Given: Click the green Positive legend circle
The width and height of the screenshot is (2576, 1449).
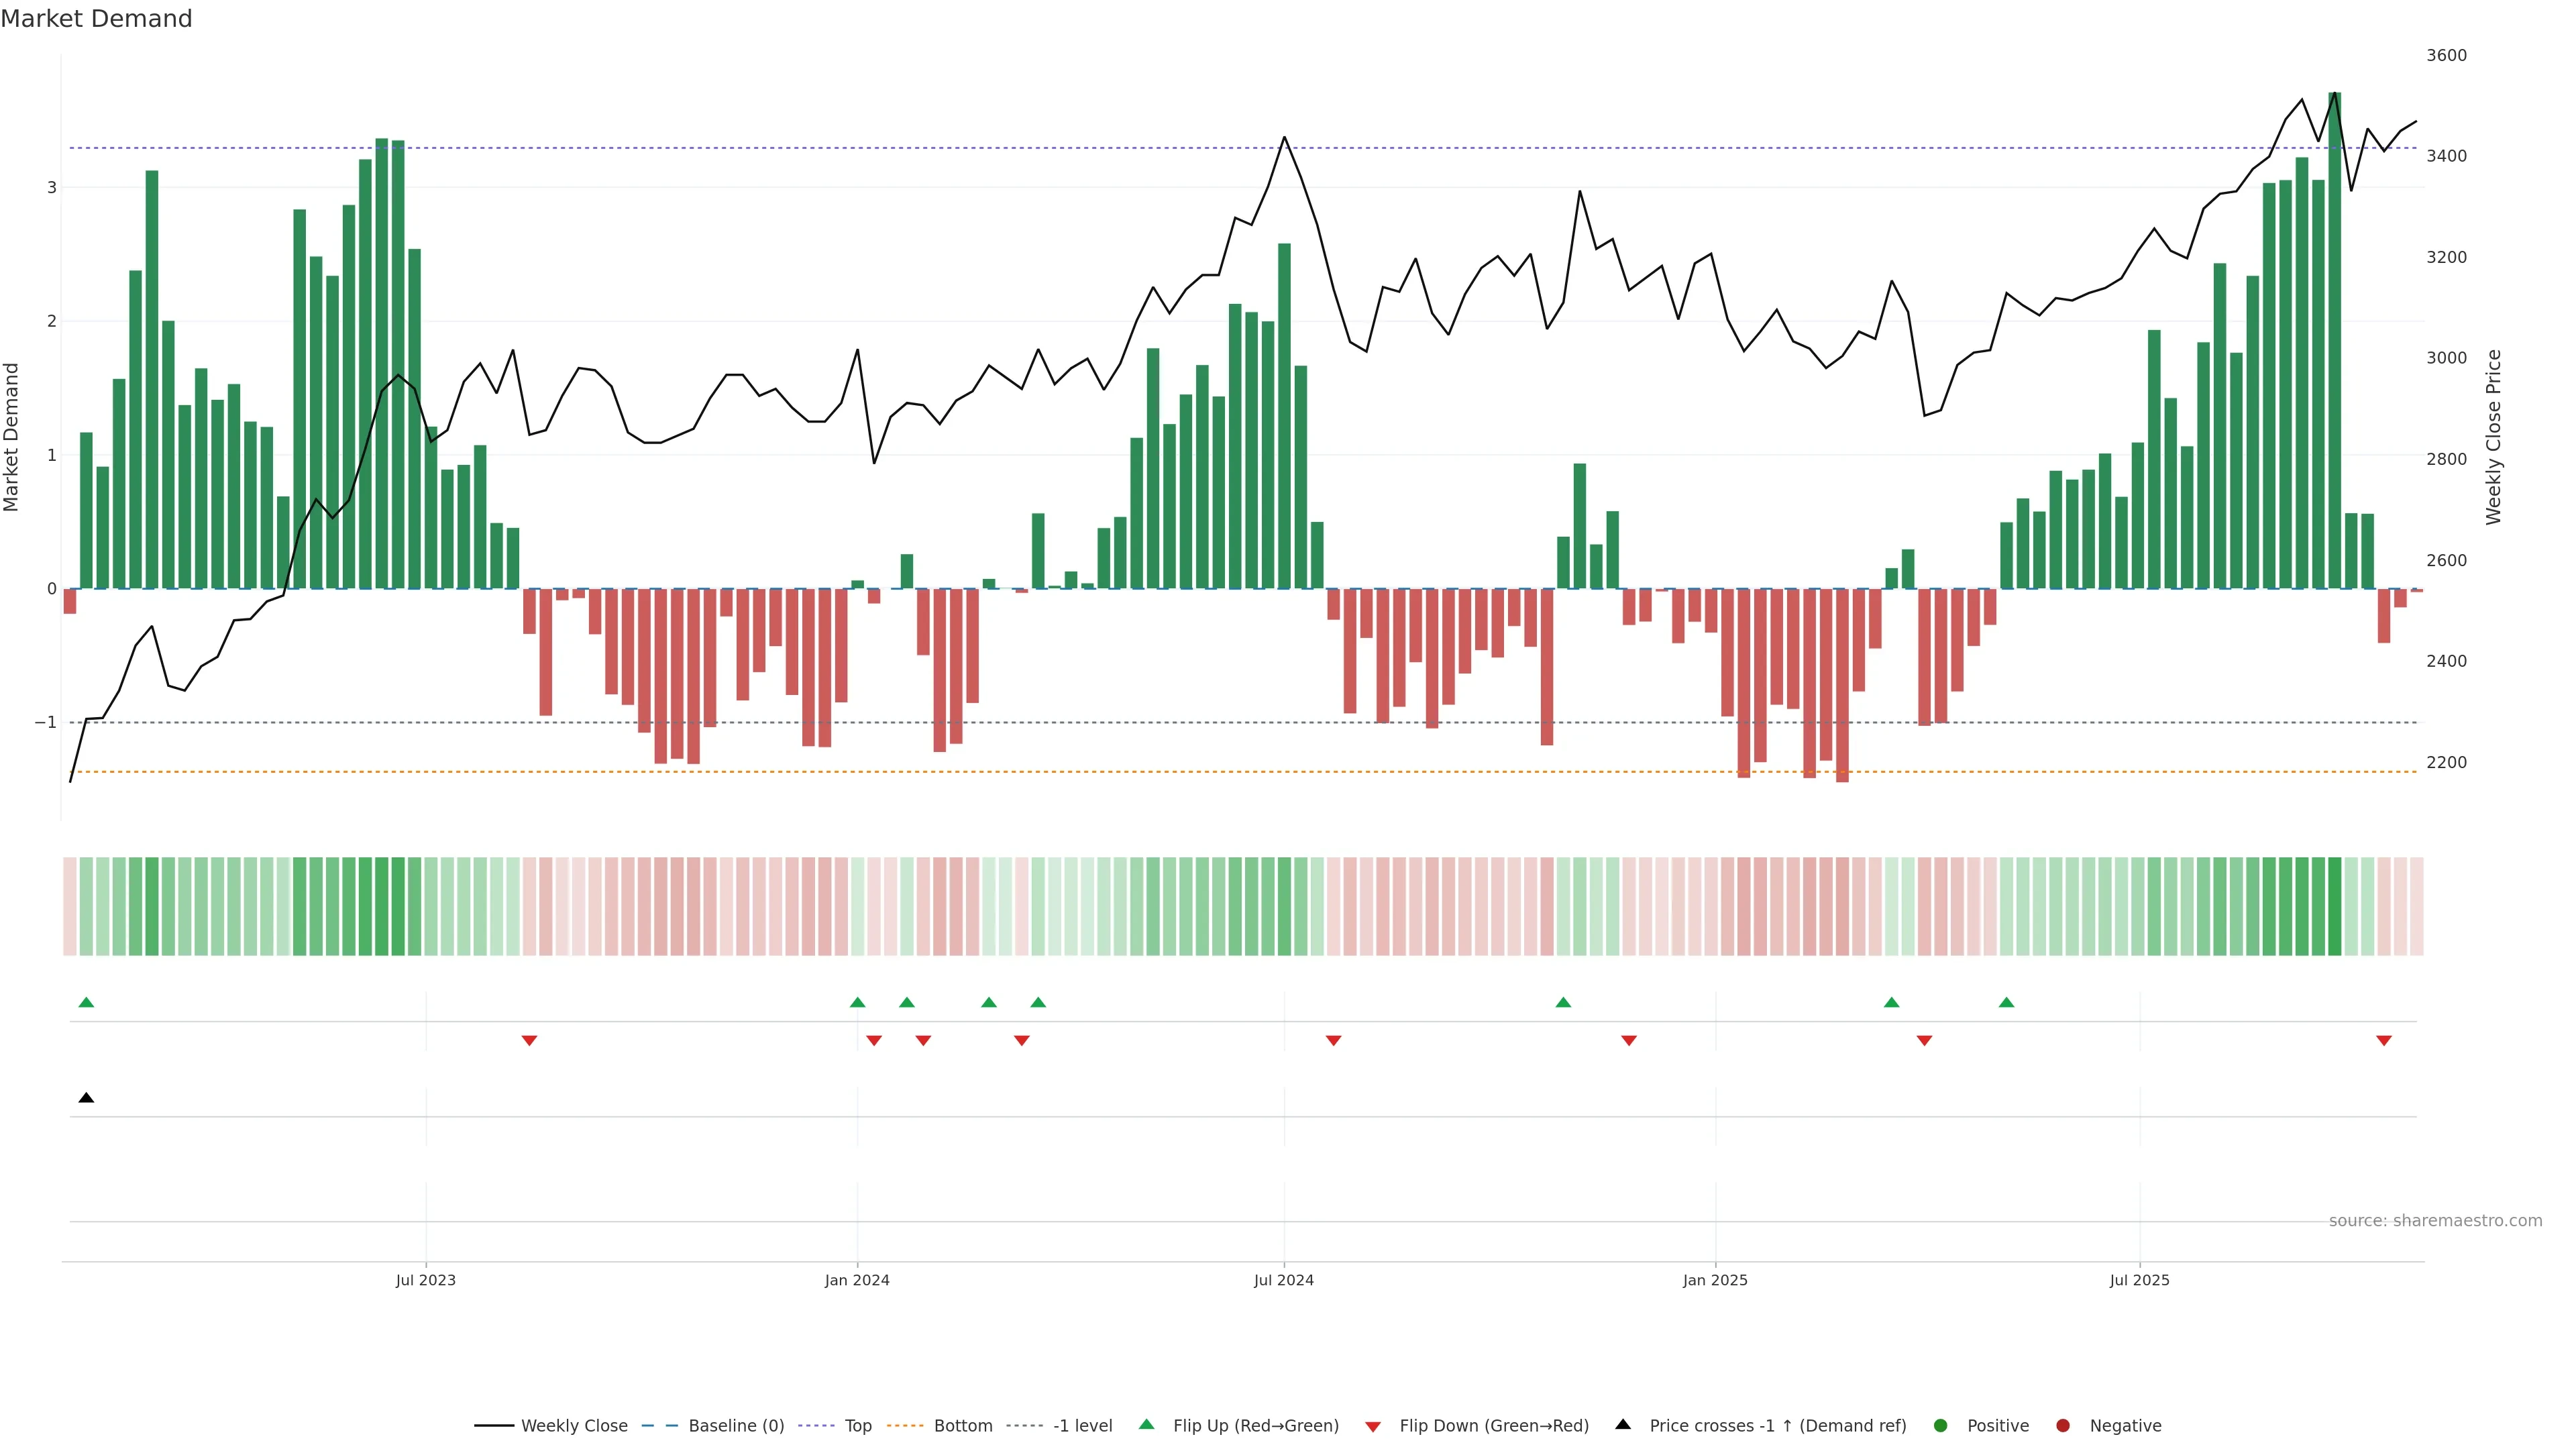Looking at the screenshot, I should pos(1941,1425).
